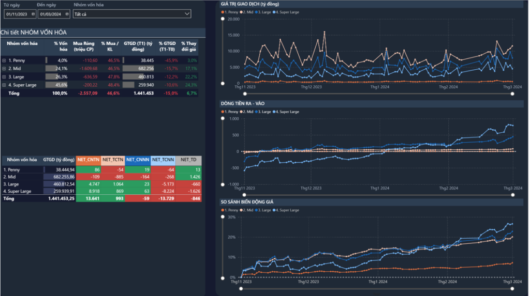Click right handle of SO SÁNH BIẾN ĐỘNG GIÁ horizontal slider

coord(512,288)
